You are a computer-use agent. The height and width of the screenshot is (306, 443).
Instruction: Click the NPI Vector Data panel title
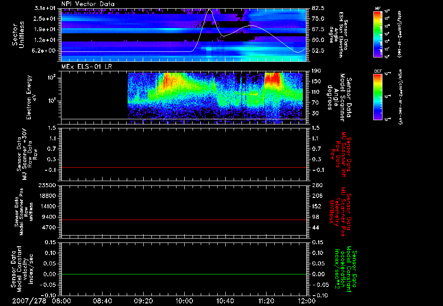tap(88, 4)
